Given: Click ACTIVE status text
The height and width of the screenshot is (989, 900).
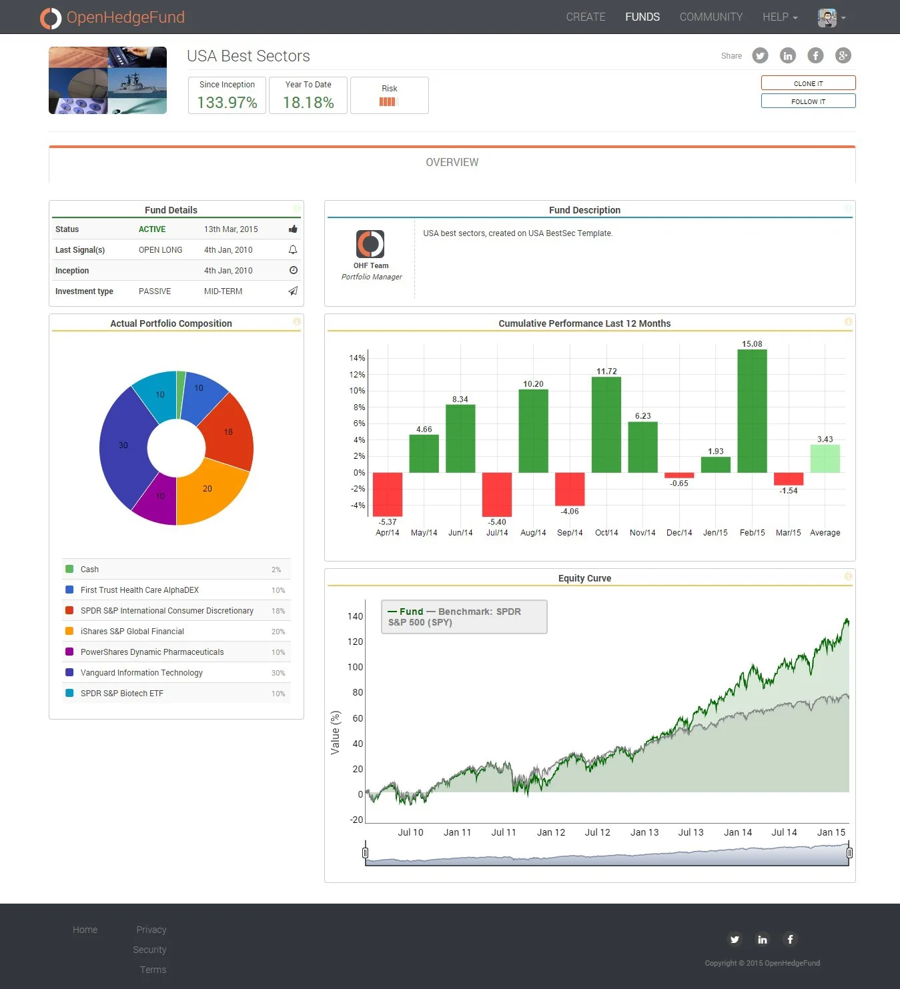Looking at the screenshot, I should tap(152, 229).
